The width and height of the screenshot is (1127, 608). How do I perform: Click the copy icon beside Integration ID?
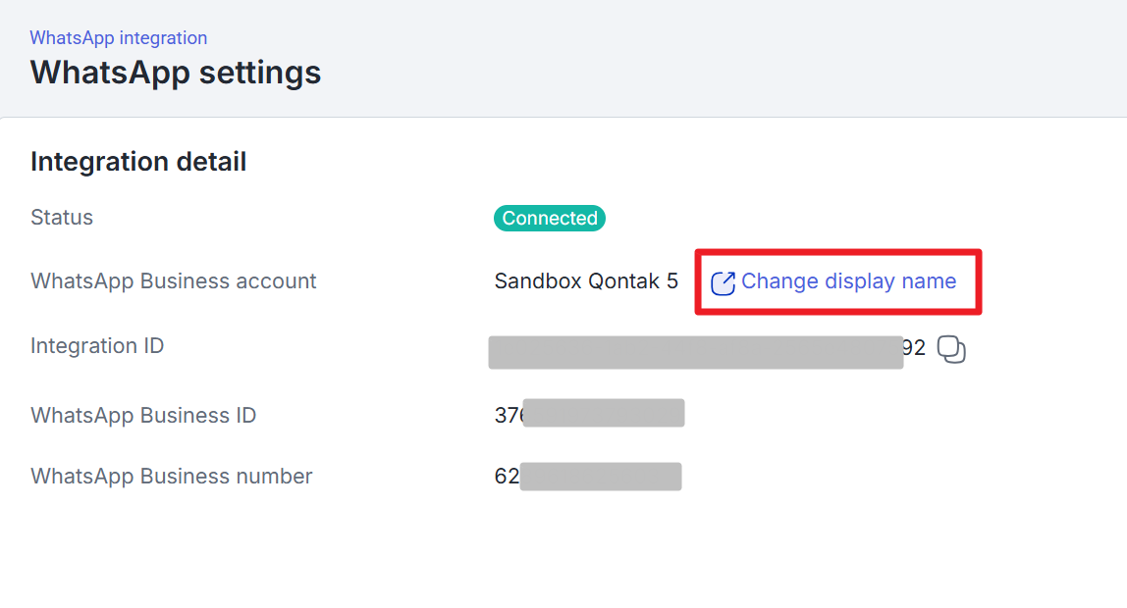click(951, 349)
